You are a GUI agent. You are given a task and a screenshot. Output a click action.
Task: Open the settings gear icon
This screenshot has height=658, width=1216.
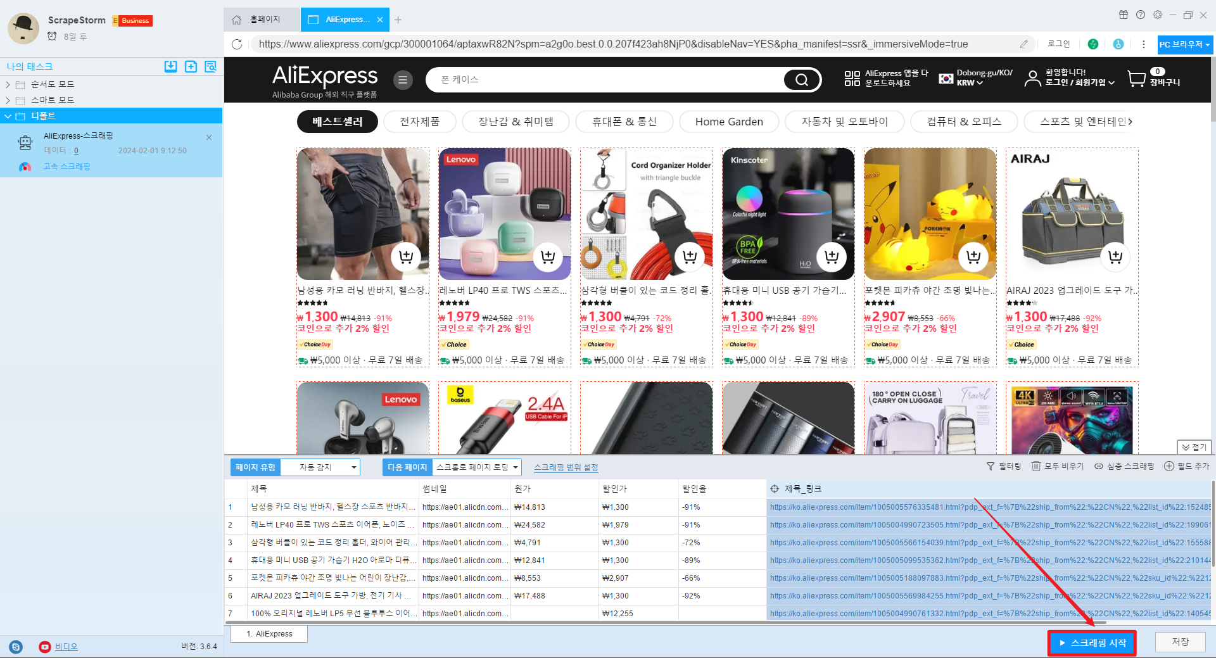(x=1158, y=15)
